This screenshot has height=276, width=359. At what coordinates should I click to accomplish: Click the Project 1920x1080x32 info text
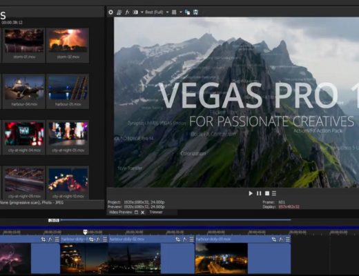click(x=136, y=202)
